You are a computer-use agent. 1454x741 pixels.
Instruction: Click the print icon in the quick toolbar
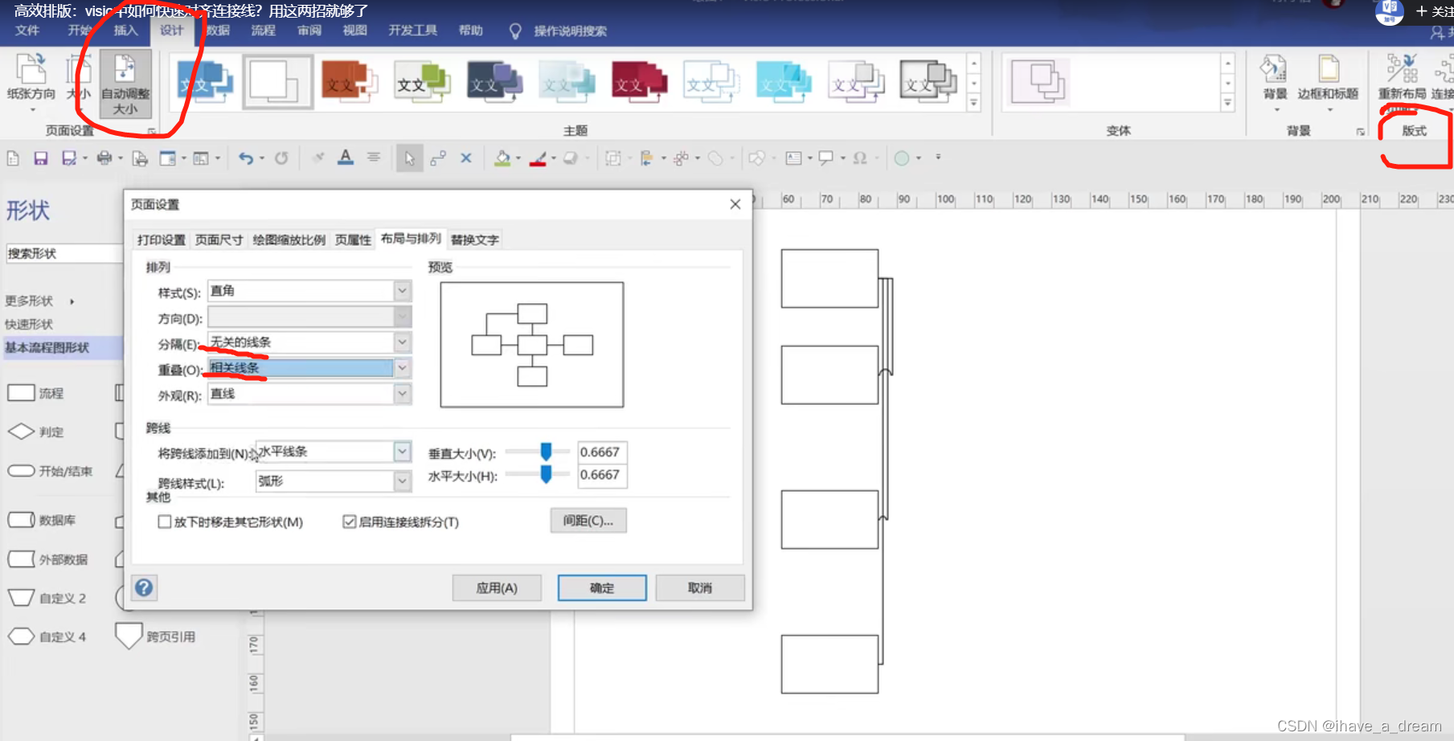[x=104, y=158]
